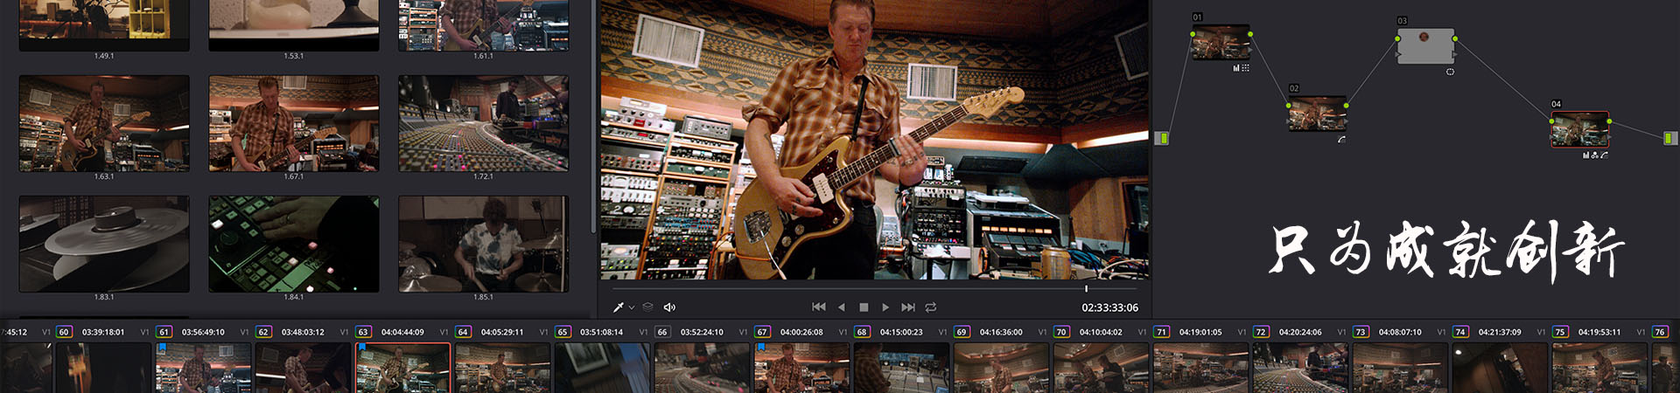Mute the viewer audio speaker icon

pyautogui.click(x=669, y=307)
